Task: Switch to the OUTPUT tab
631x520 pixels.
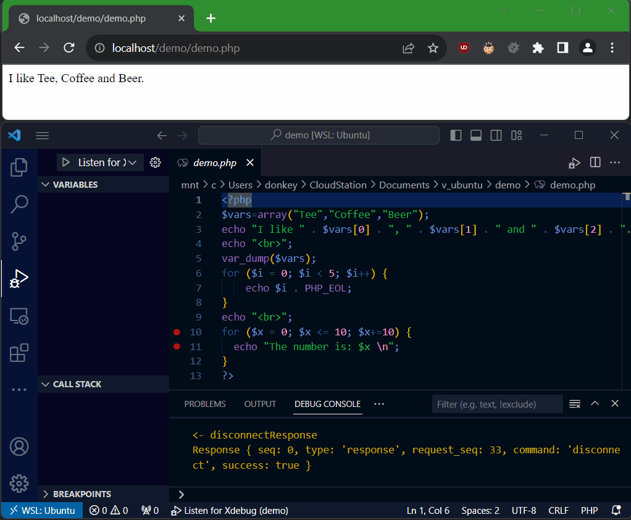Action: [260, 404]
